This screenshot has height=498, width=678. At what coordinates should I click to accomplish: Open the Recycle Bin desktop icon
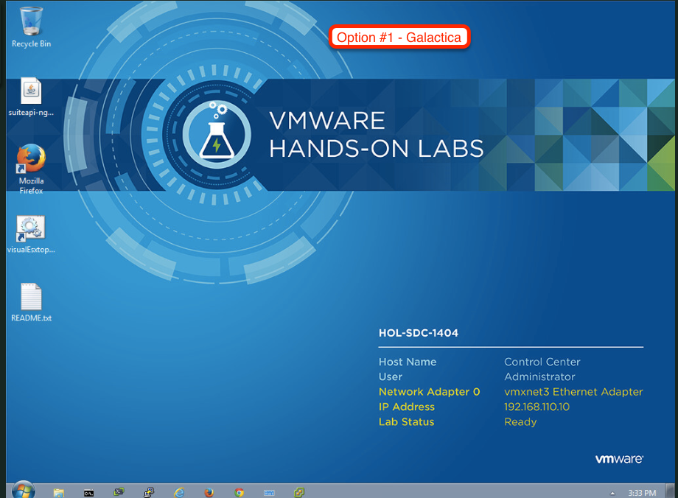click(x=31, y=27)
